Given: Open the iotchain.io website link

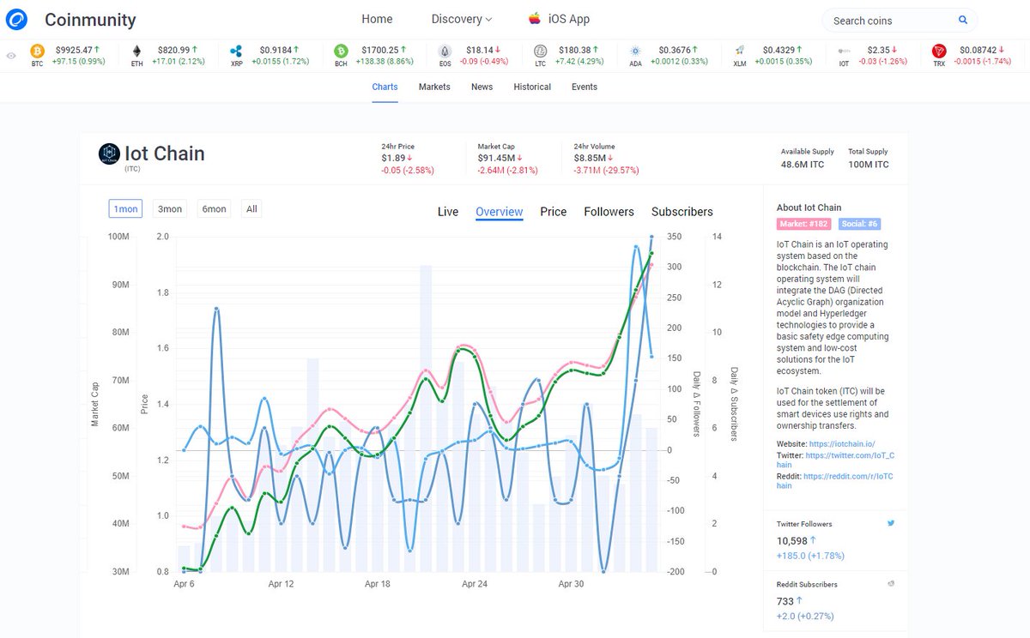Looking at the screenshot, I should (x=842, y=443).
